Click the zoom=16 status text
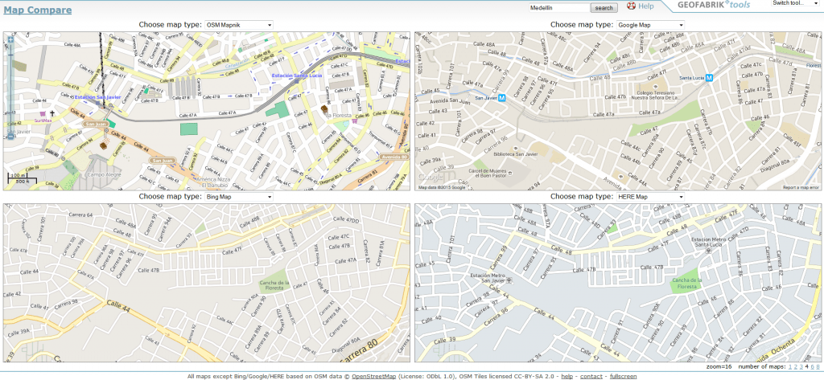 pos(719,366)
